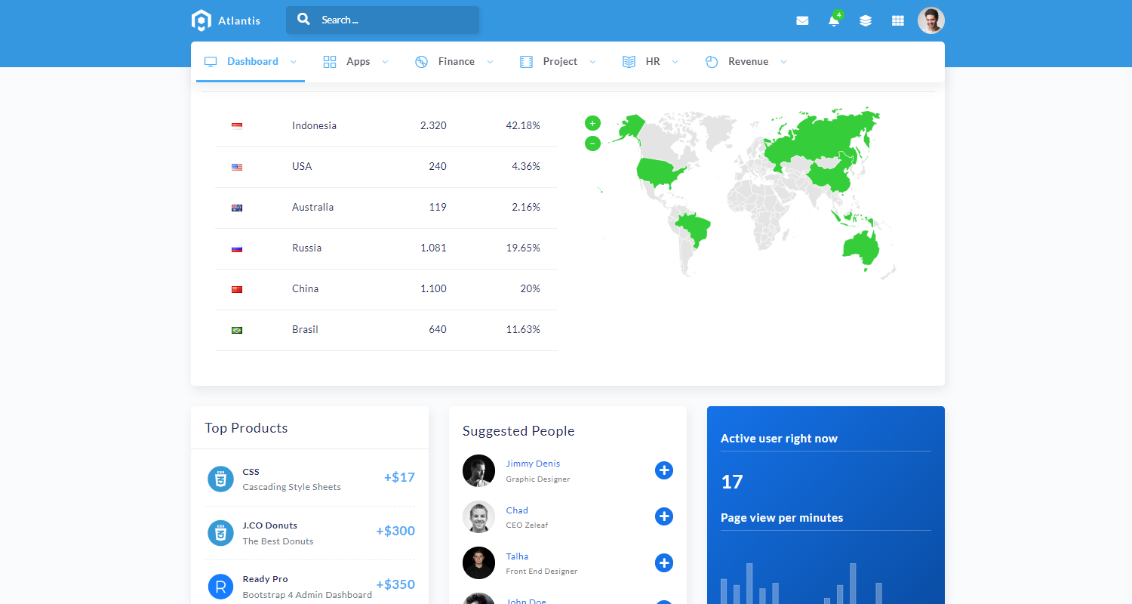1132x604 pixels.
Task: Click the HR book icon
Action: 629,62
